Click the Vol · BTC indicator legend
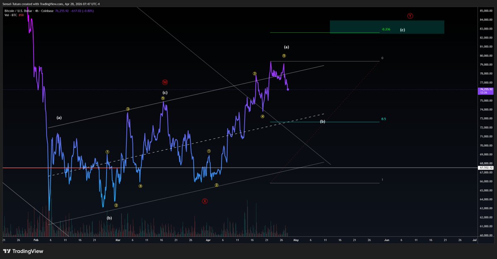The height and width of the screenshot is (259, 497). point(14,15)
